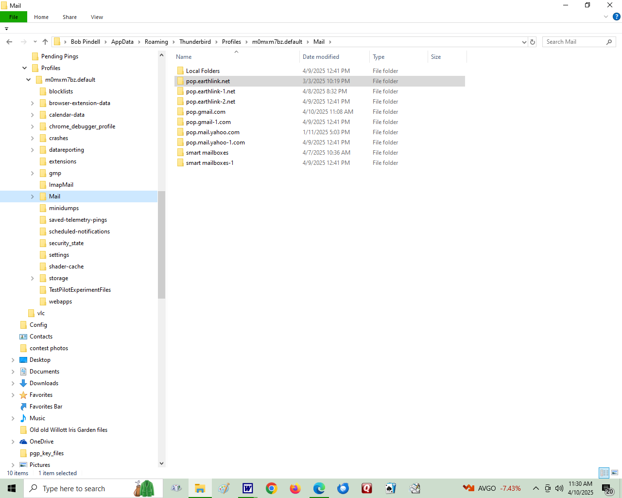
Task: Go to Roaming in the address breadcrumb
Action: click(x=156, y=42)
